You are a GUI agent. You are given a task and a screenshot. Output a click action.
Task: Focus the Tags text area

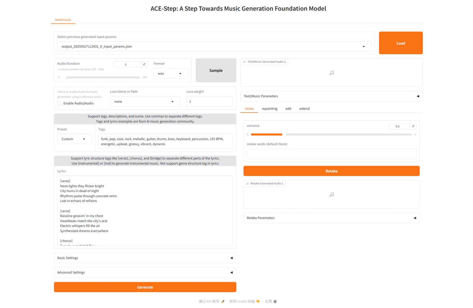(x=166, y=141)
